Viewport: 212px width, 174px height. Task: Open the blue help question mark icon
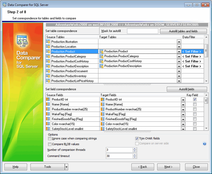coord(204,144)
